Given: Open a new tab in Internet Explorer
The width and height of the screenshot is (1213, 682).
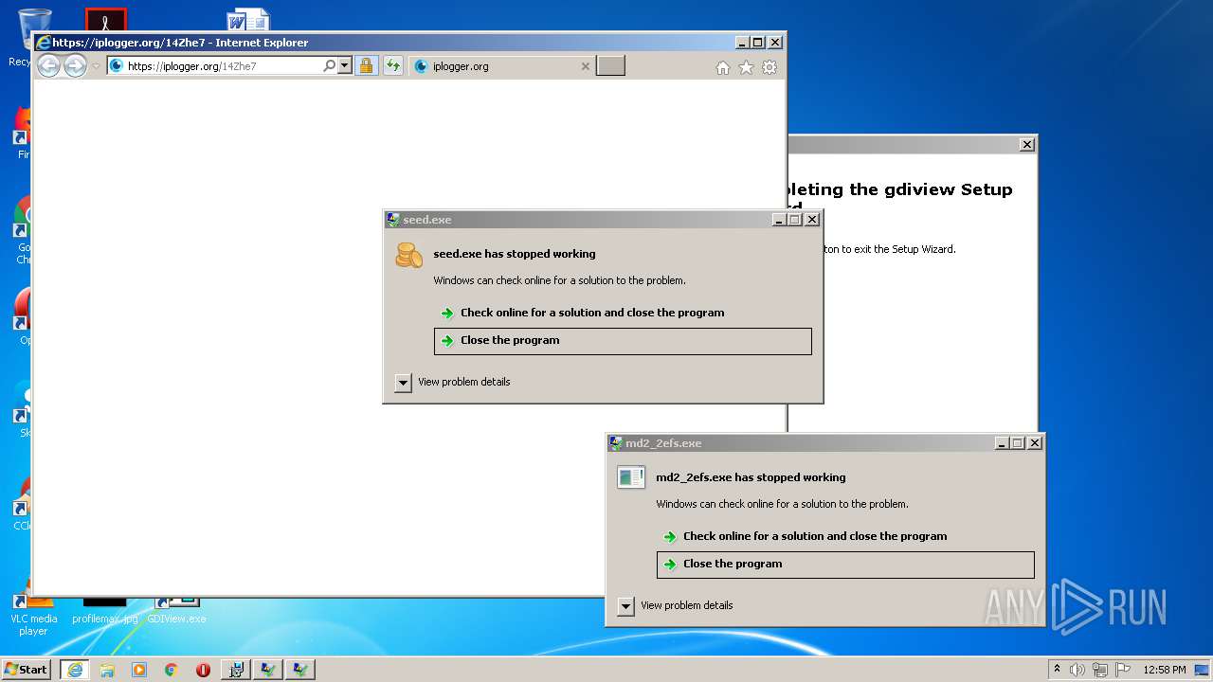Looking at the screenshot, I should (610, 66).
